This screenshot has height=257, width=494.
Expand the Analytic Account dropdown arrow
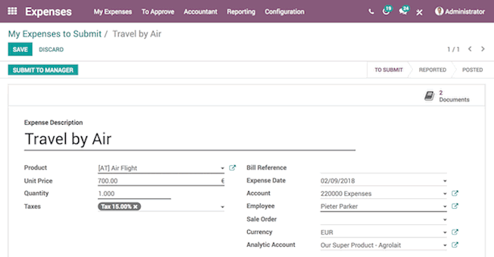click(x=445, y=245)
